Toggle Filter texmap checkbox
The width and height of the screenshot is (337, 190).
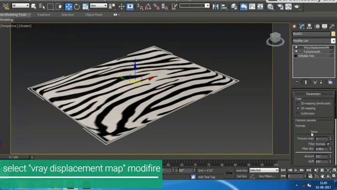328,144
